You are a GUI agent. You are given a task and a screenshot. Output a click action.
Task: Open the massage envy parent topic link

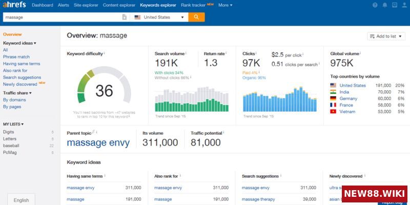coord(98,143)
